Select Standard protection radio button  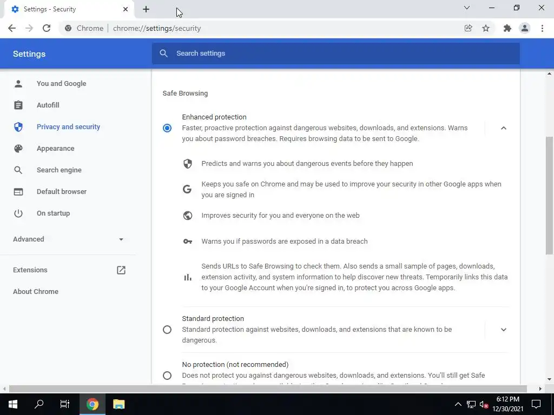coord(167,330)
